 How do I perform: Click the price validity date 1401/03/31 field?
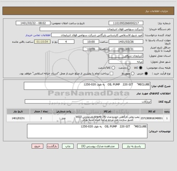126,49
